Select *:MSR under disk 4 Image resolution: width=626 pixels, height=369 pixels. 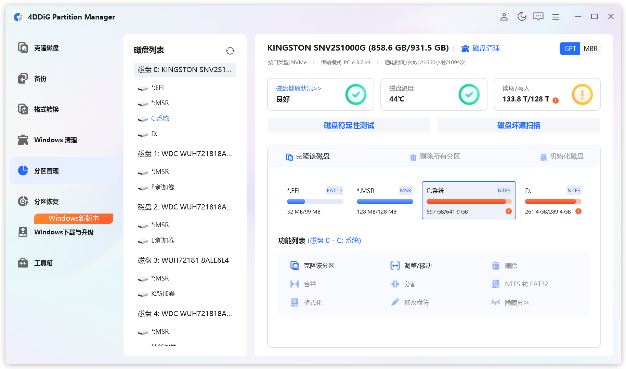tap(153, 332)
